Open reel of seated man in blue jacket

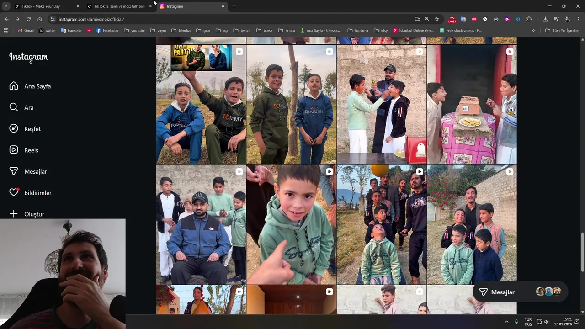(x=201, y=225)
